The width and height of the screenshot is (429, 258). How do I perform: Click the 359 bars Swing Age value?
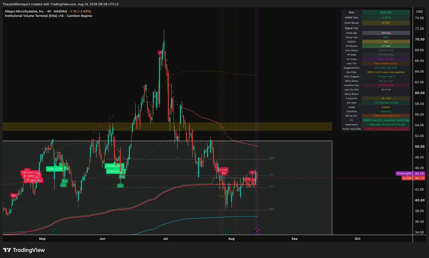tap(386, 33)
